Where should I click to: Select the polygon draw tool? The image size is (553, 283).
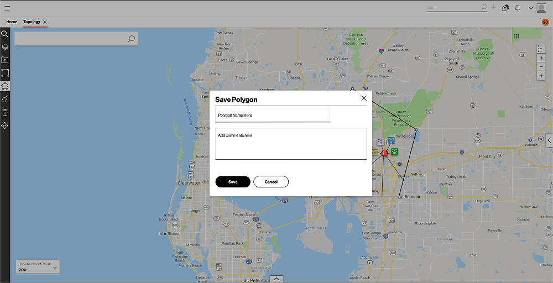4,86
